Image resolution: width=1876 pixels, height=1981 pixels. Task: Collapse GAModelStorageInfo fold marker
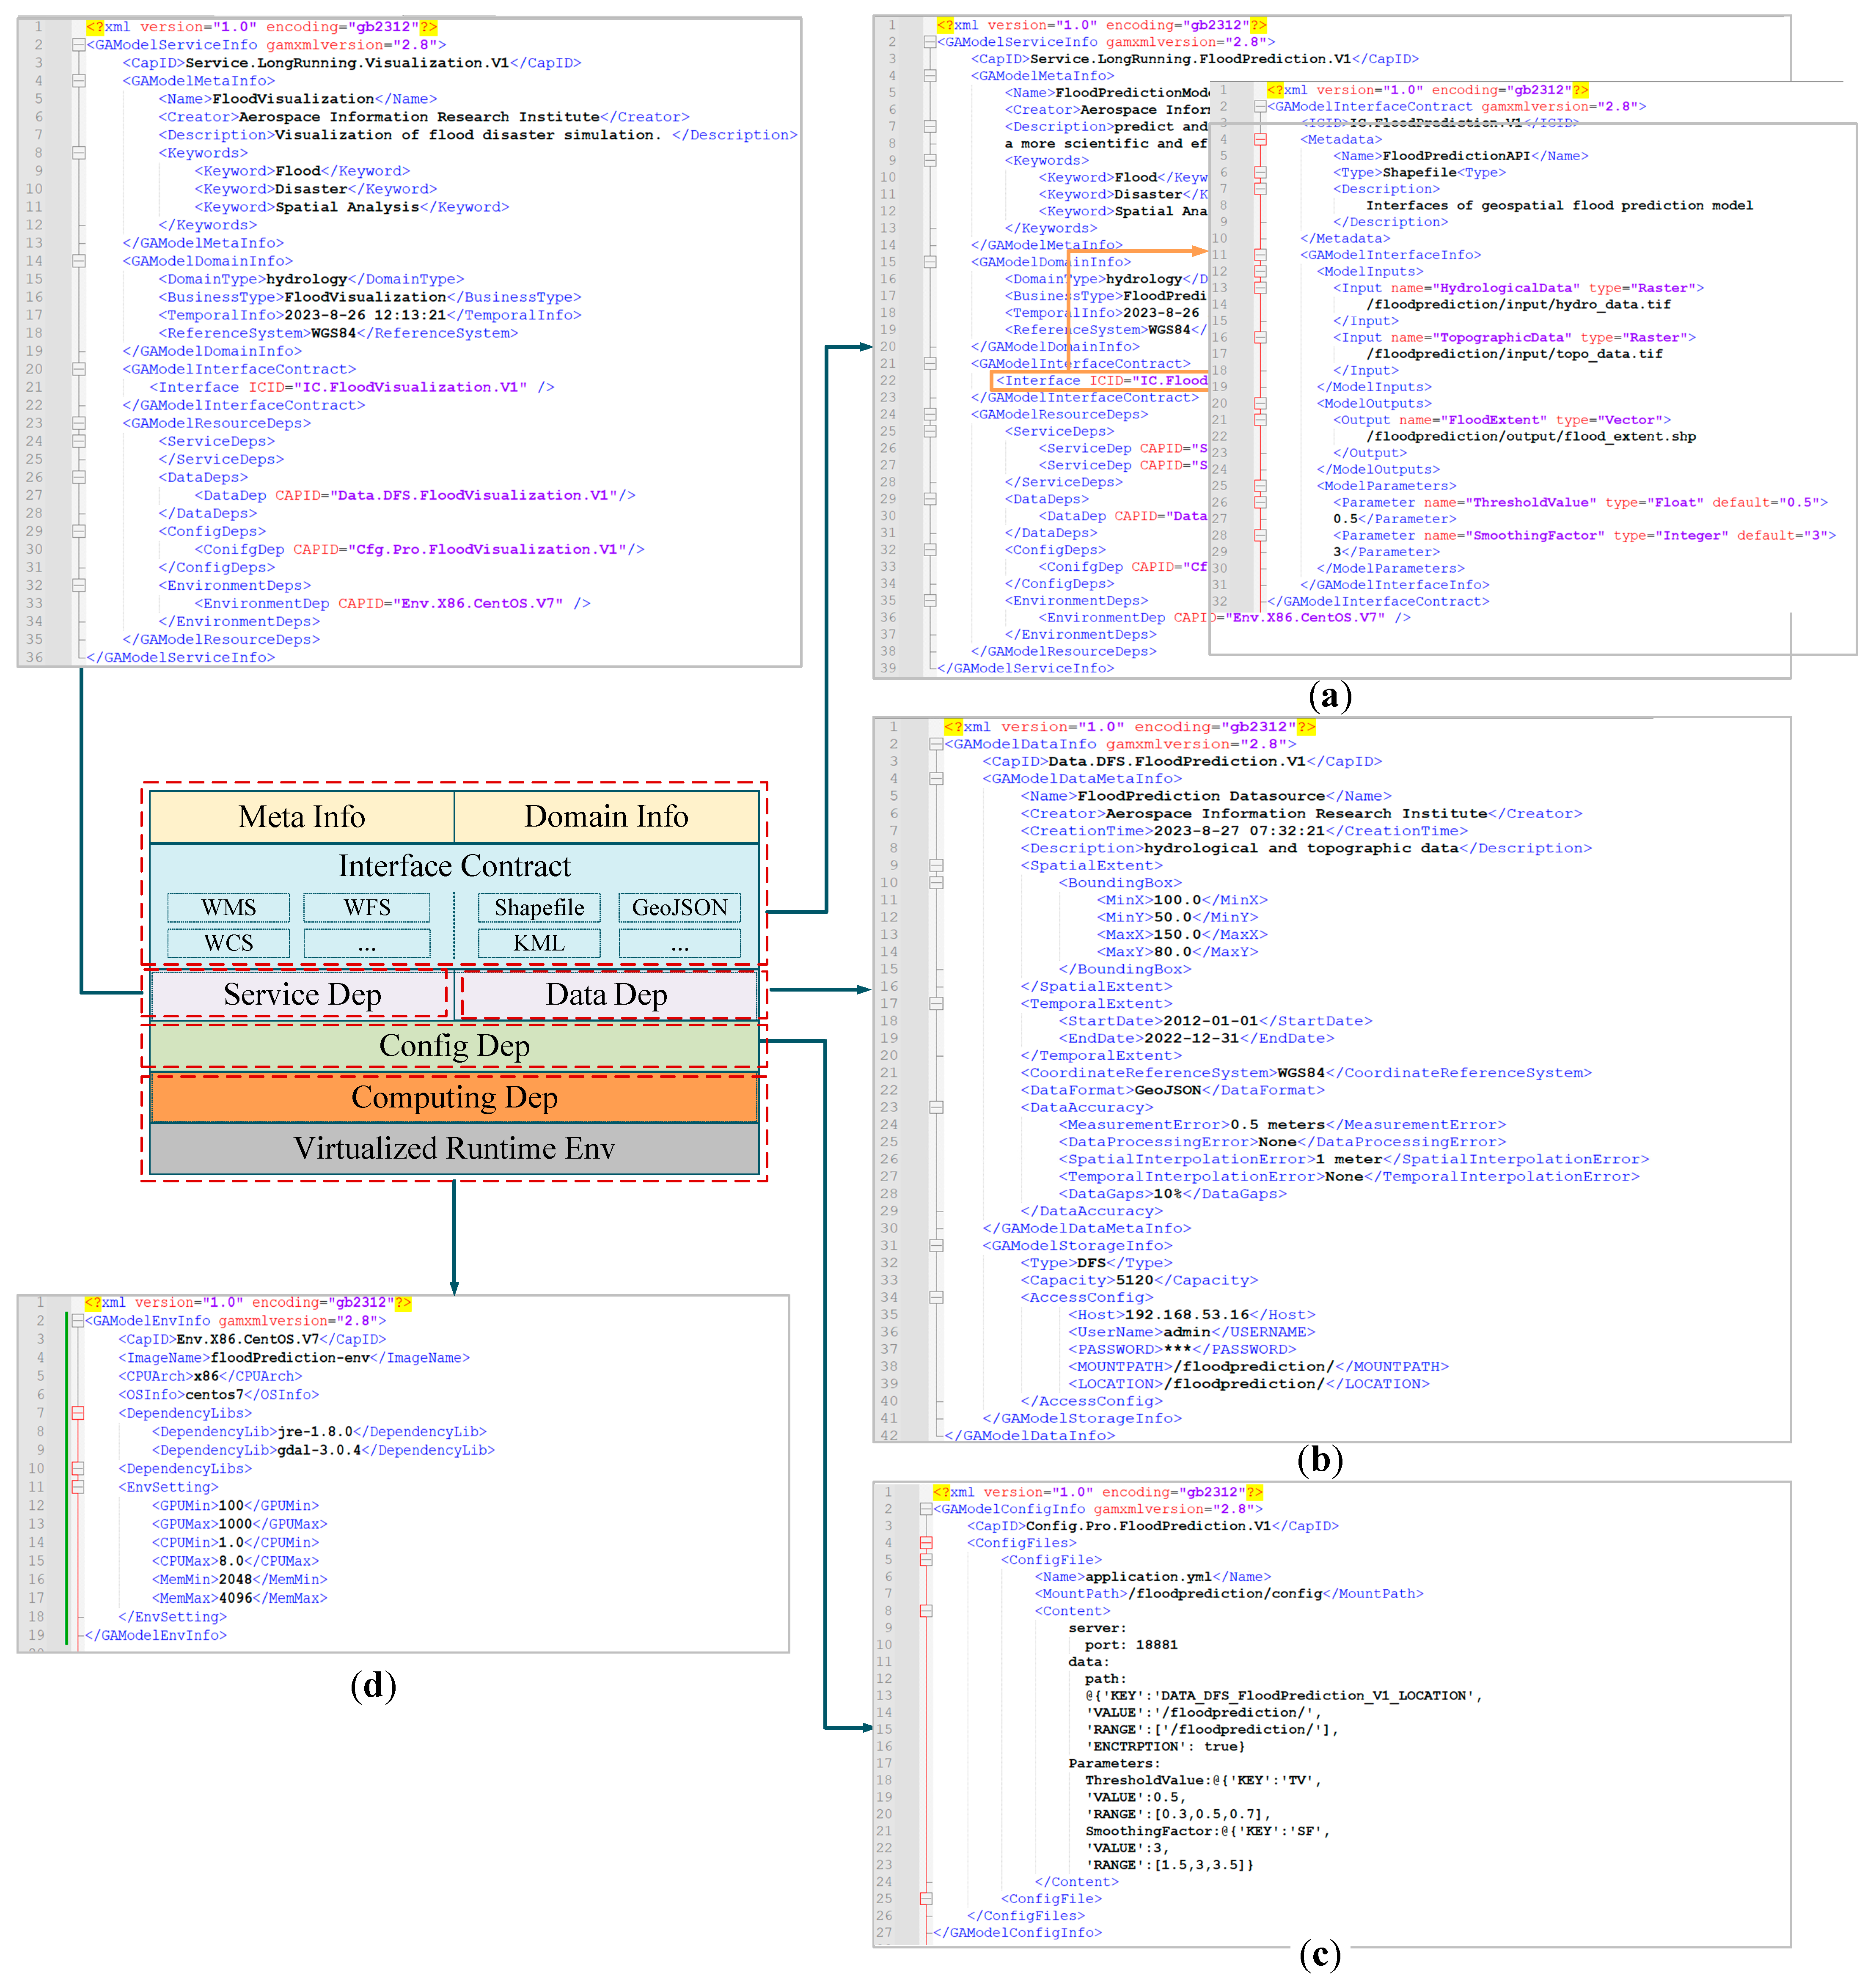pyautogui.click(x=936, y=1246)
